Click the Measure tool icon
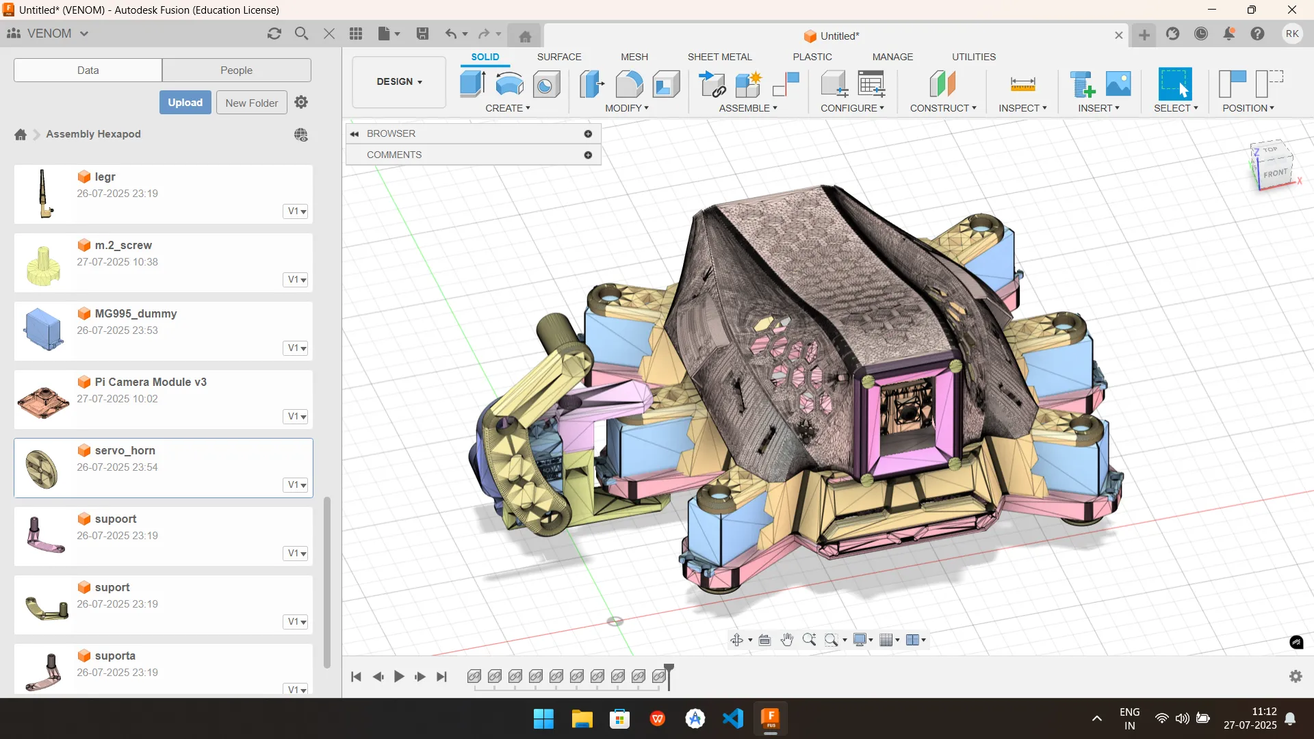 point(1022,84)
